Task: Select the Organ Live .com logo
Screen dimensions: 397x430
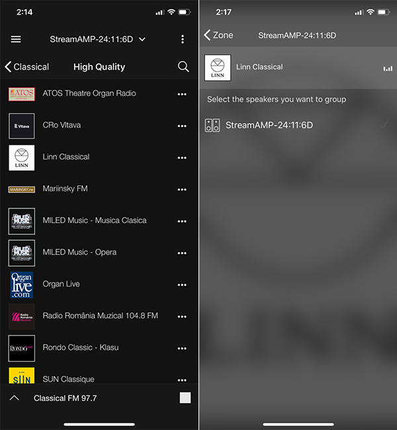Action: (22, 285)
